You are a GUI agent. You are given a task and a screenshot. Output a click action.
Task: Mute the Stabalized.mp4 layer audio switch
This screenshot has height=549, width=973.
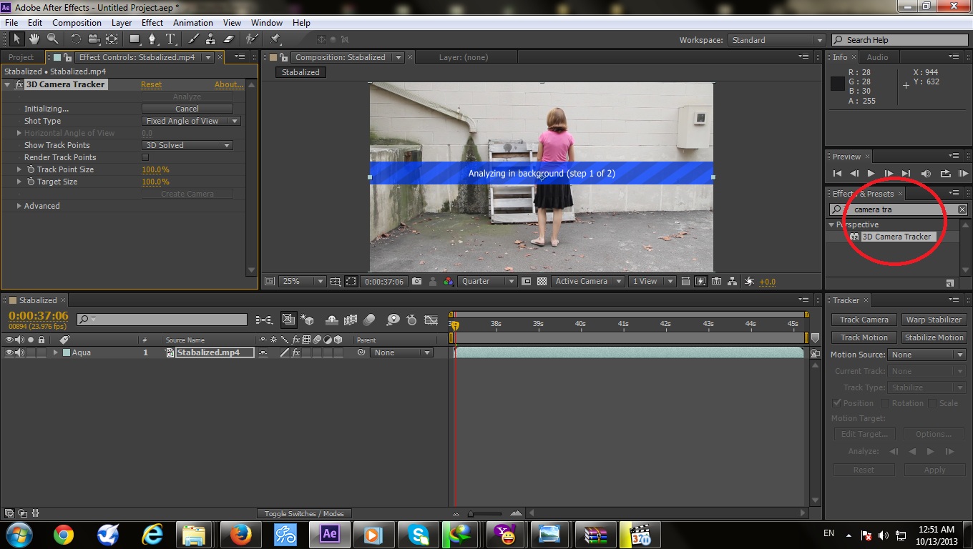coord(20,352)
